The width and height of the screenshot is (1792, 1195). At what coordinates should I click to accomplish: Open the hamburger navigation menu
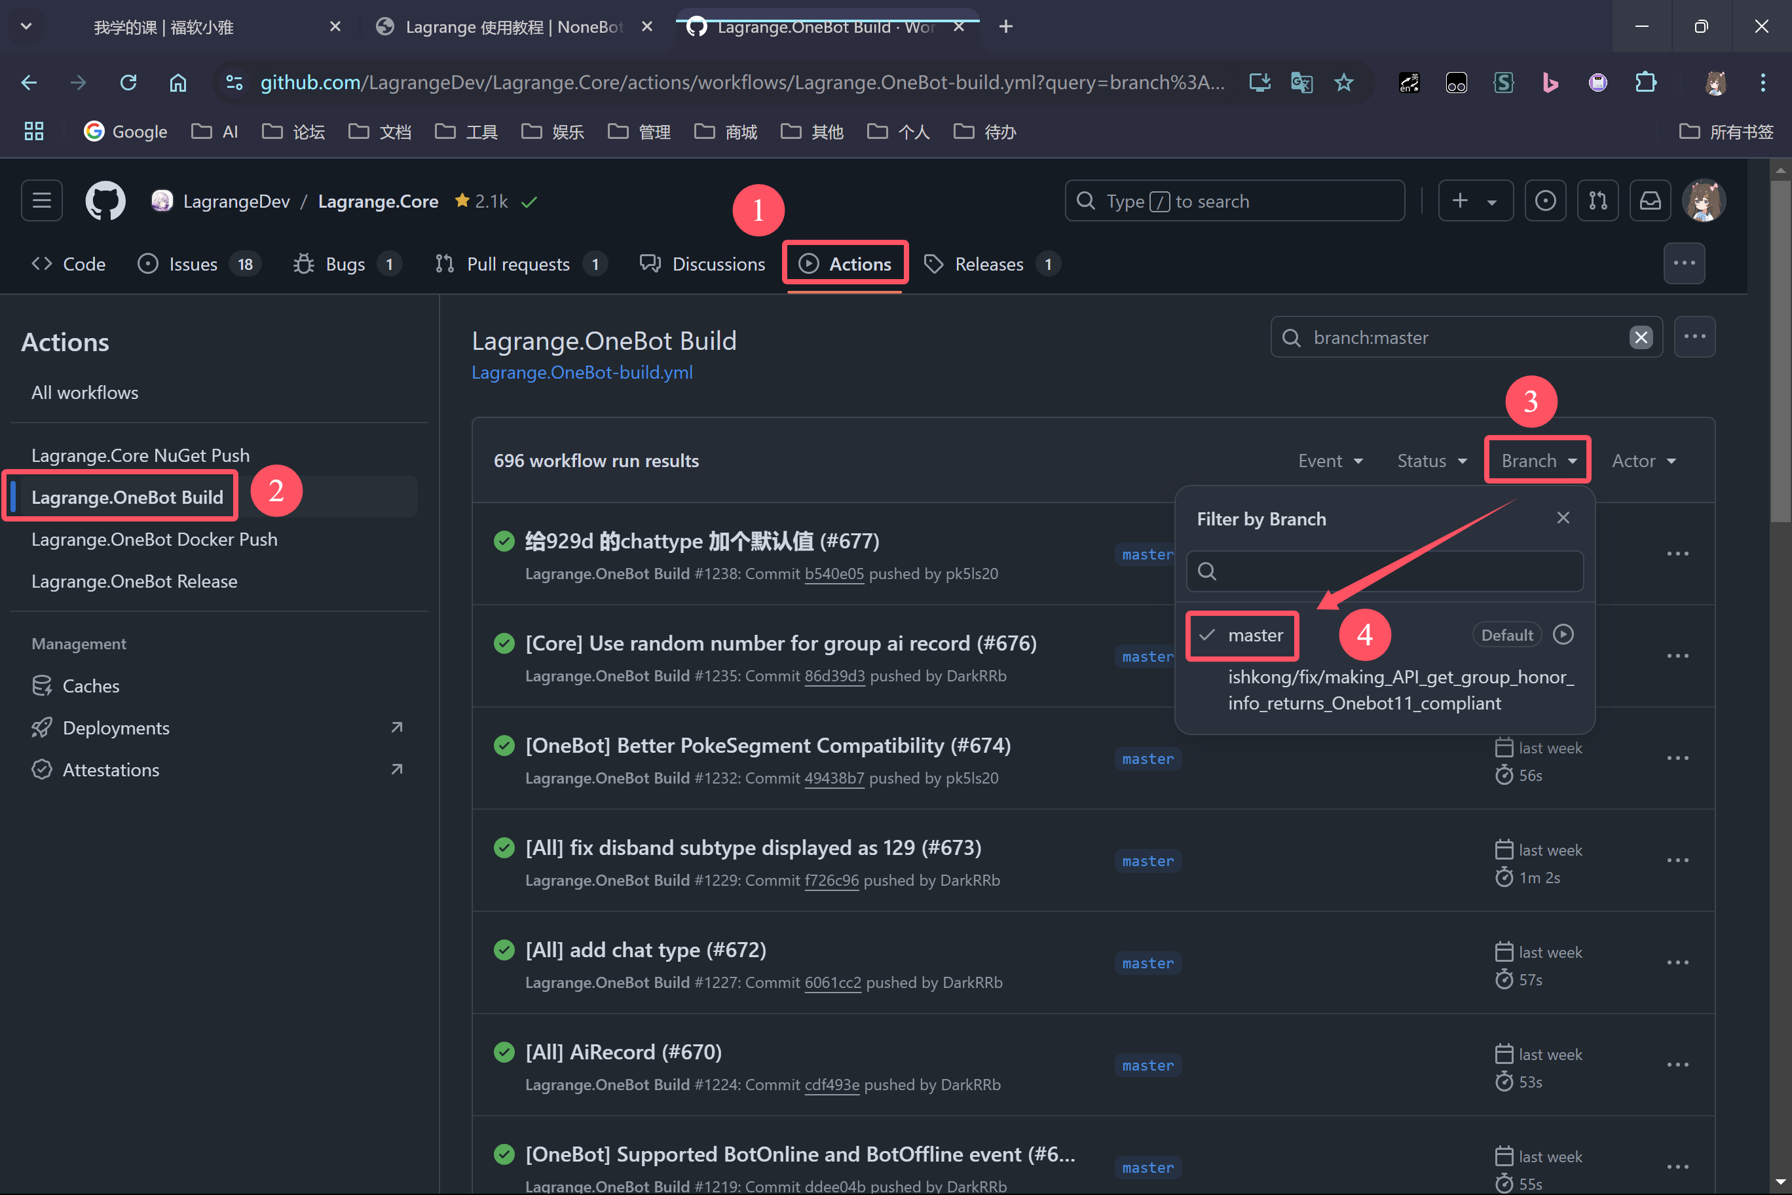[42, 200]
